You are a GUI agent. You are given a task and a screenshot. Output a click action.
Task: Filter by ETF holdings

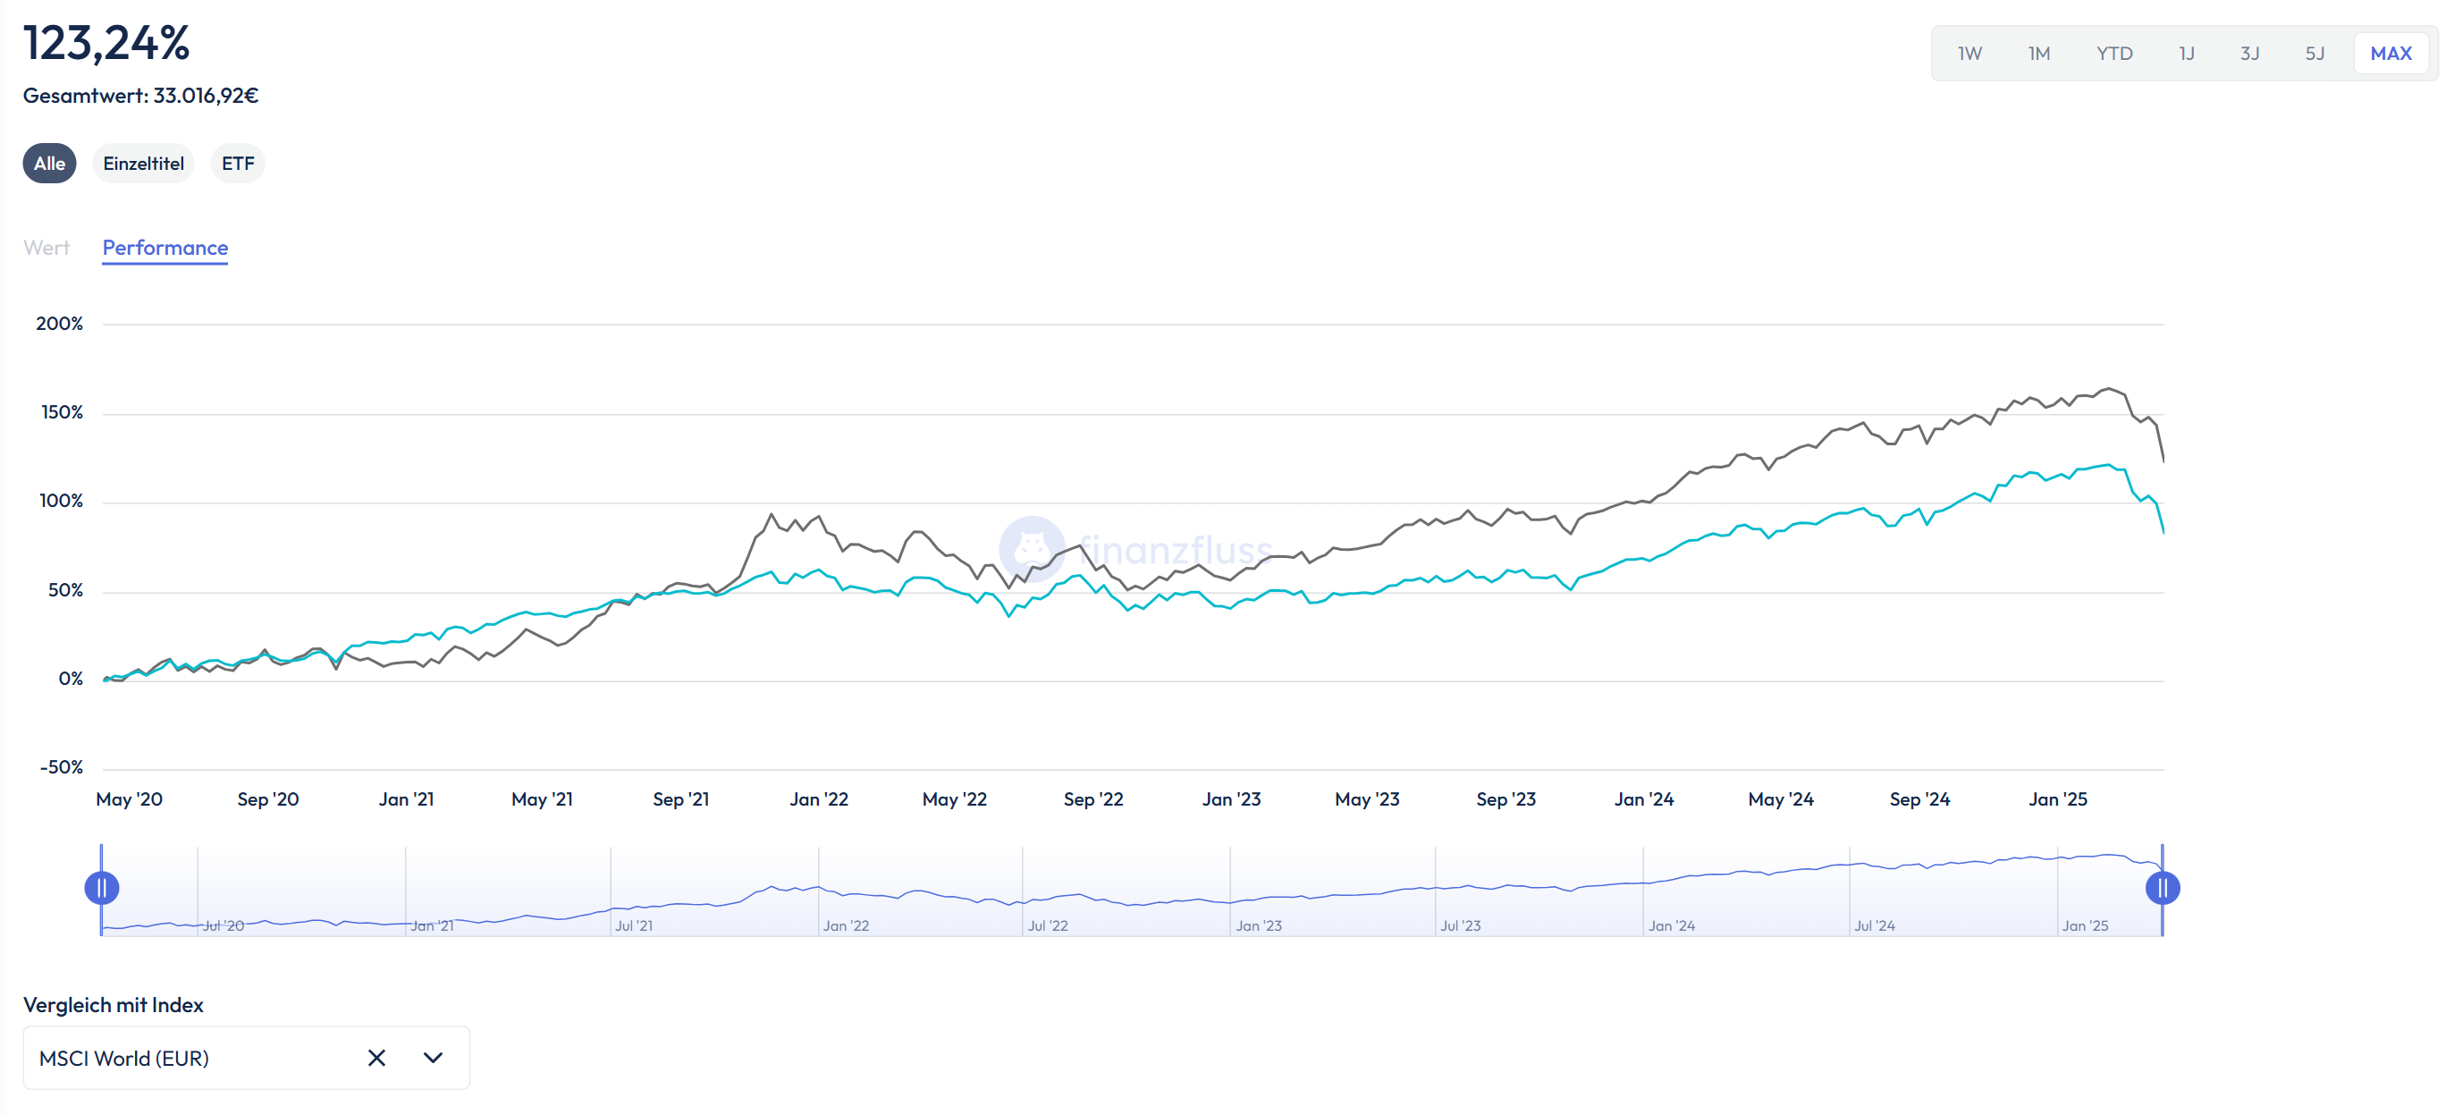[238, 164]
